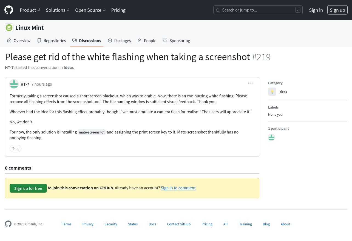The height and width of the screenshot is (241, 352).
Task: Open the Pricing page in header
Action: (x=118, y=10)
